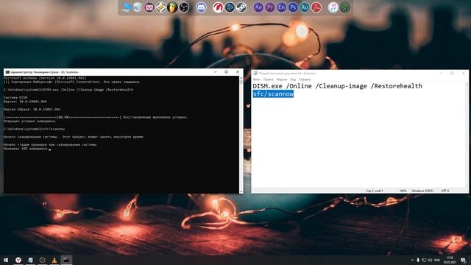Open Yandex Browser from the taskbar
Viewport: 471px width, 265px height.
18,260
